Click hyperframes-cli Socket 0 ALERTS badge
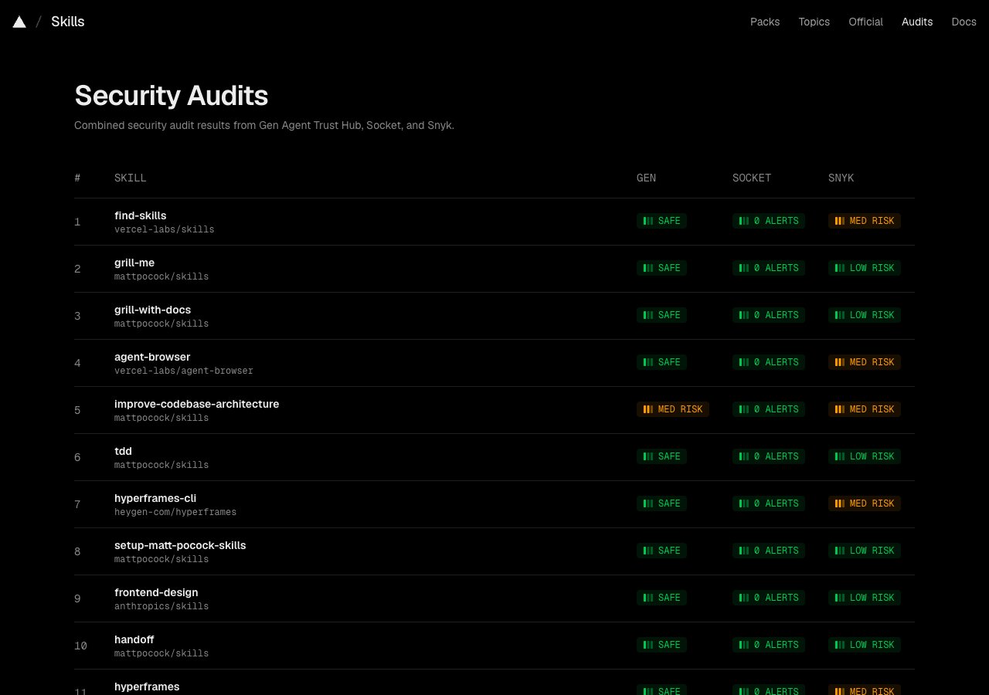The height and width of the screenshot is (695, 989). 769,503
